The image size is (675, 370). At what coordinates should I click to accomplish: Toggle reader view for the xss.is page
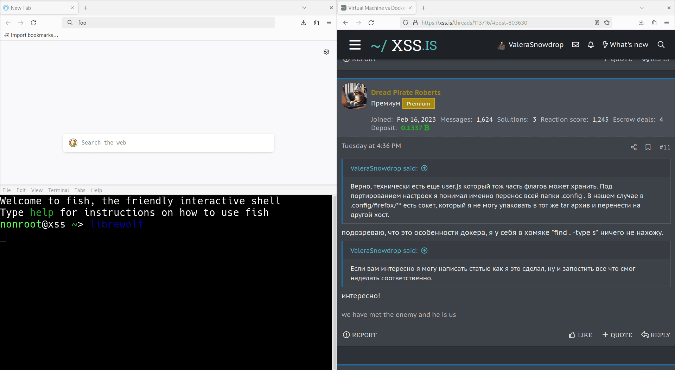tap(597, 23)
